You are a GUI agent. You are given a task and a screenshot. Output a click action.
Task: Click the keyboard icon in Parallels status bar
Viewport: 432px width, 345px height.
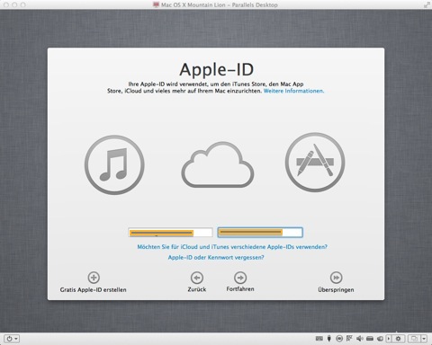pos(319,339)
